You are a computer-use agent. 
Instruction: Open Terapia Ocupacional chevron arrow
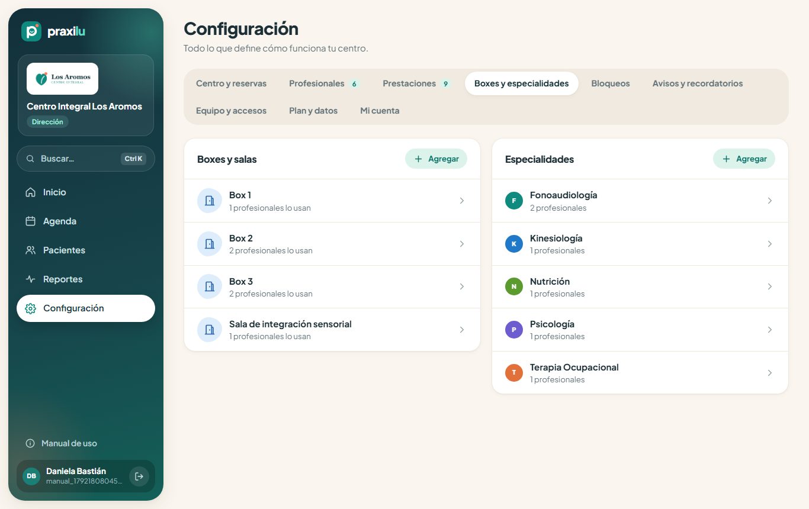770,373
